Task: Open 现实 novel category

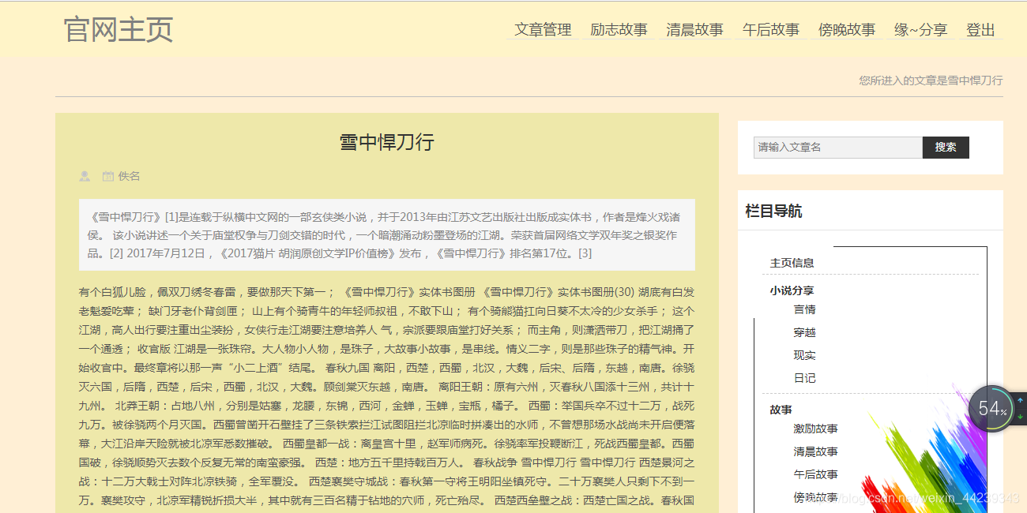Action: [805, 355]
